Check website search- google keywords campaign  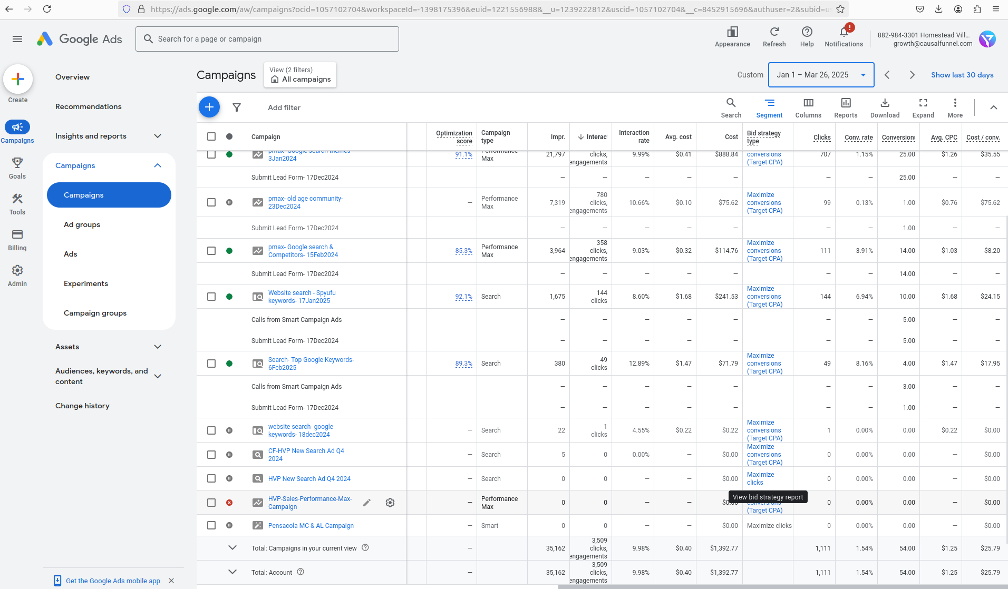click(x=211, y=430)
